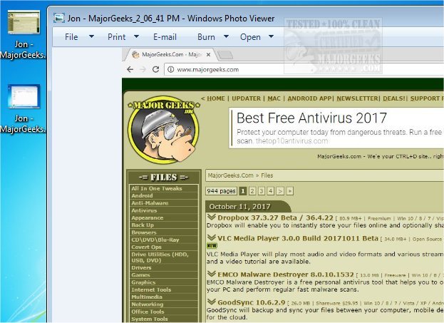Open the DEALS! link
This screenshot has width=444, height=323.
click(x=394, y=98)
